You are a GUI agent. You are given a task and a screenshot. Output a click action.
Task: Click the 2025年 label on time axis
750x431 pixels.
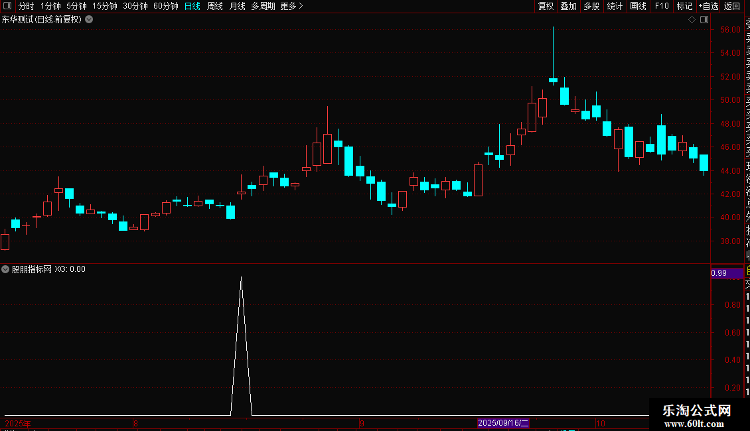click(18, 423)
